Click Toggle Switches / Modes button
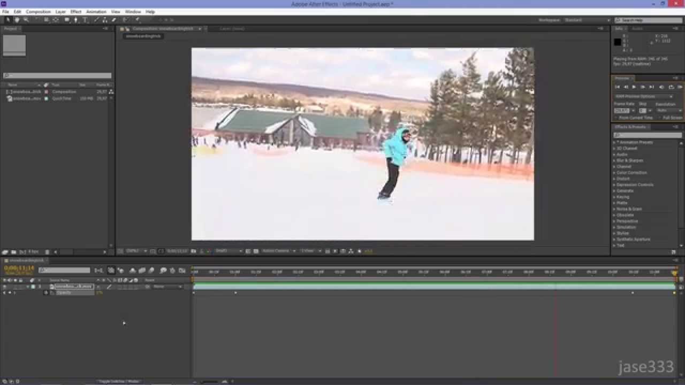685x385 pixels. point(119,381)
